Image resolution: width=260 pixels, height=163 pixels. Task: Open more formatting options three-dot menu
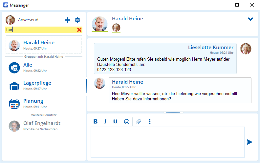coord(150,122)
